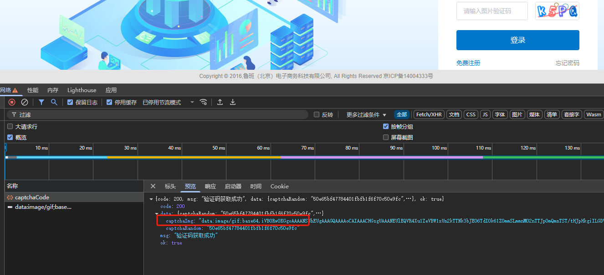The width and height of the screenshot is (604, 275).
Task: Open the 标头 tab
Action: (x=170, y=186)
